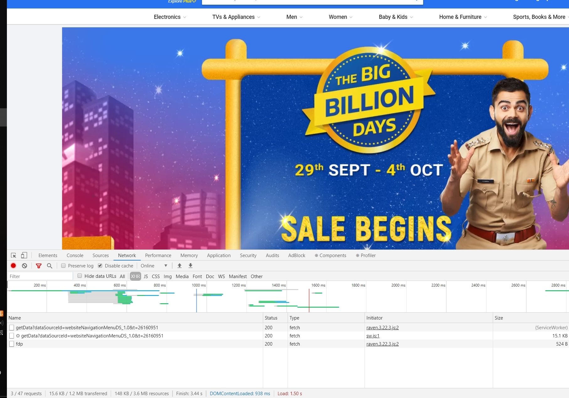
Task: Open the sw.js:1 initiator link
Action: (x=373, y=336)
